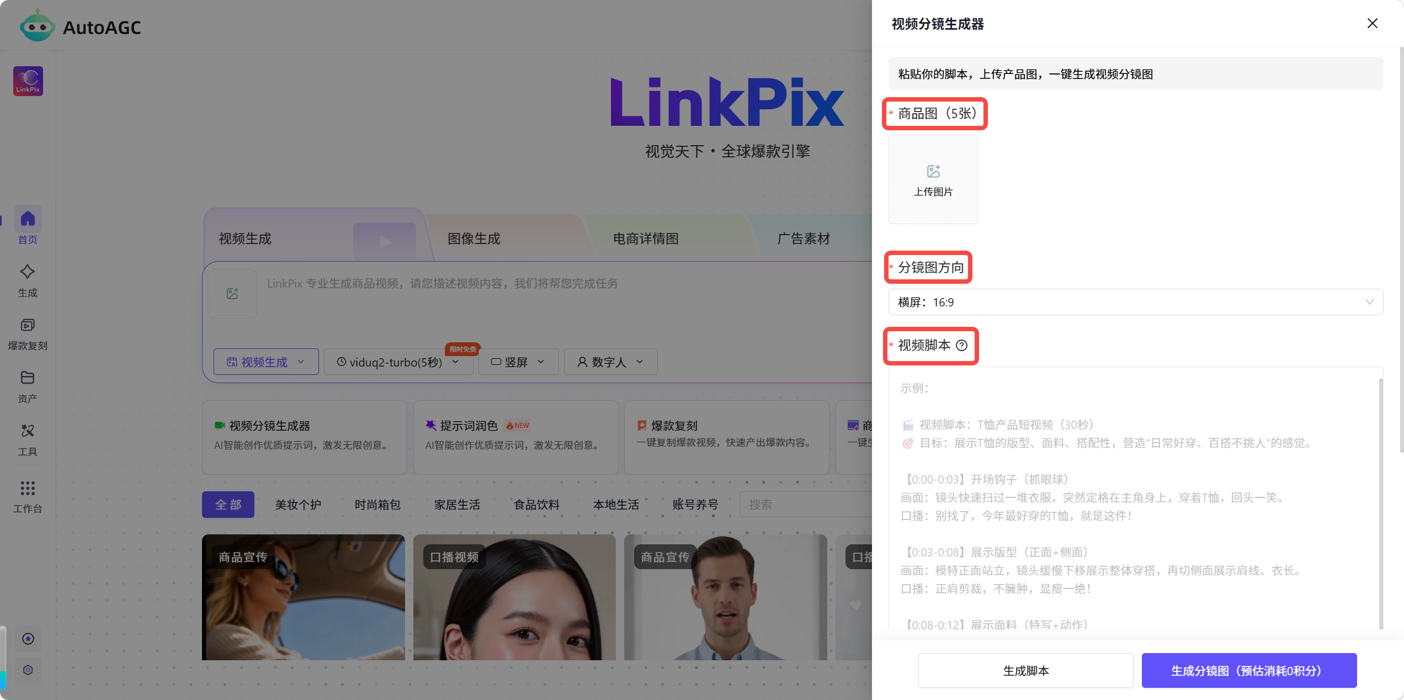1404x700 pixels.
Task: Switch to the 图像生成 tab
Action: click(x=474, y=239)
